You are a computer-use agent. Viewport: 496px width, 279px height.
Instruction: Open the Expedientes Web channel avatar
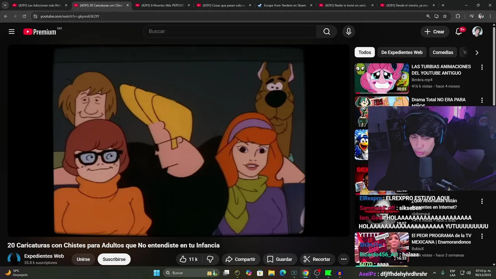tap(14, 259)
